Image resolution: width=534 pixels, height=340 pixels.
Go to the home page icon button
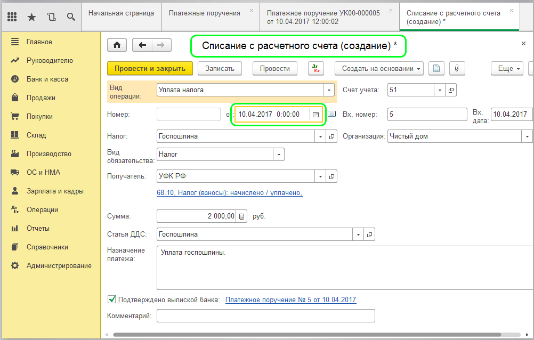(117, 45)
